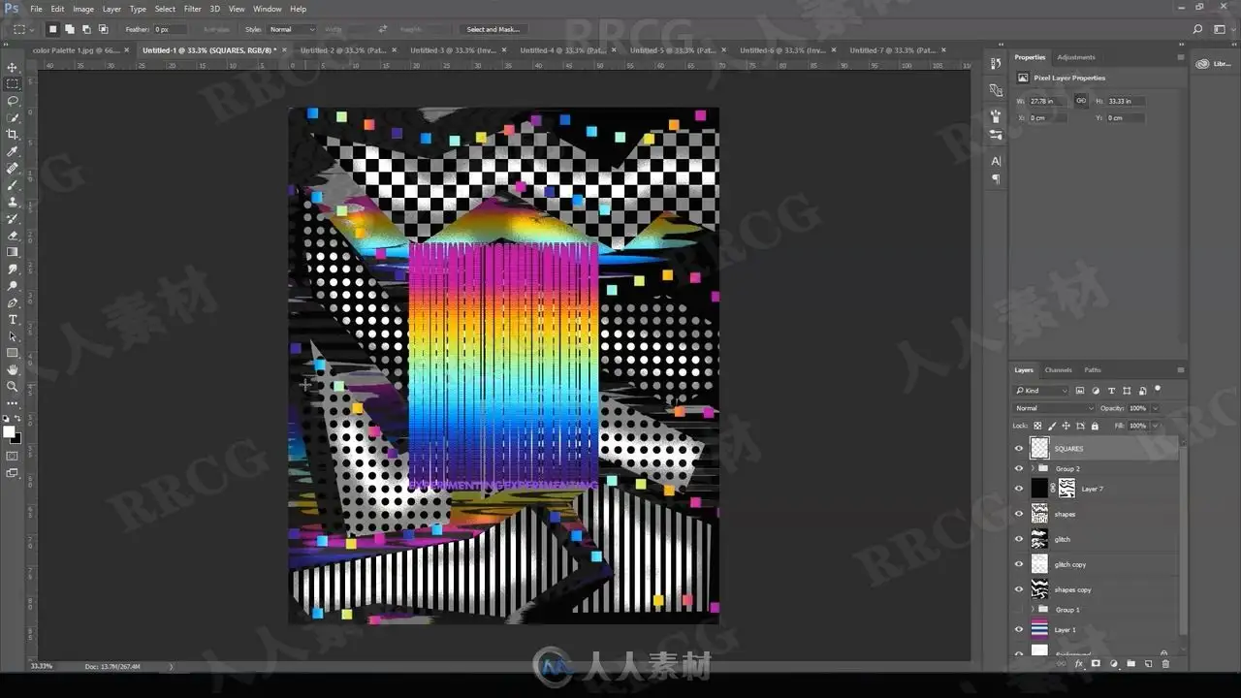This screenshot has height=698, width=1241.
Task: Create new adjustment layer icon
Action: [x=1113, y=664]
